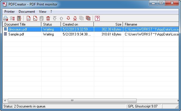Open the options checklist icon
Screen dimensions: 181x111
pos(12,18)
